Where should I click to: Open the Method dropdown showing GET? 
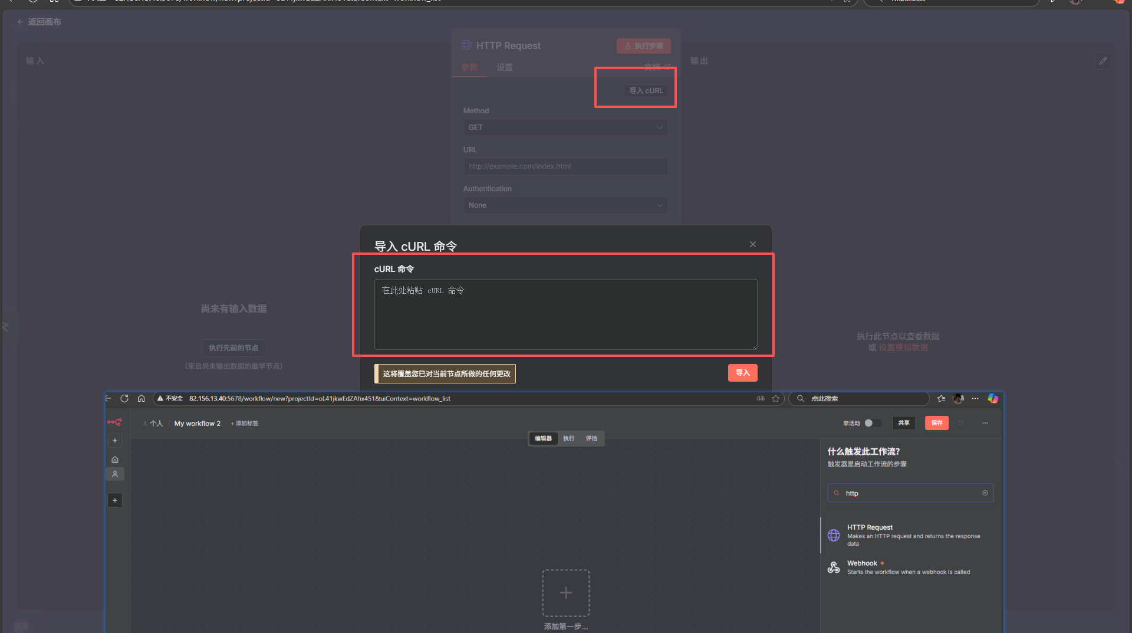(565, 127)
